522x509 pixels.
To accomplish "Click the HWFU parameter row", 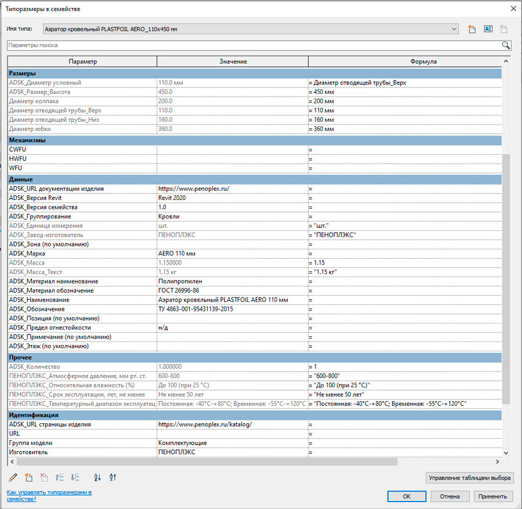I will tap(255, 159).
